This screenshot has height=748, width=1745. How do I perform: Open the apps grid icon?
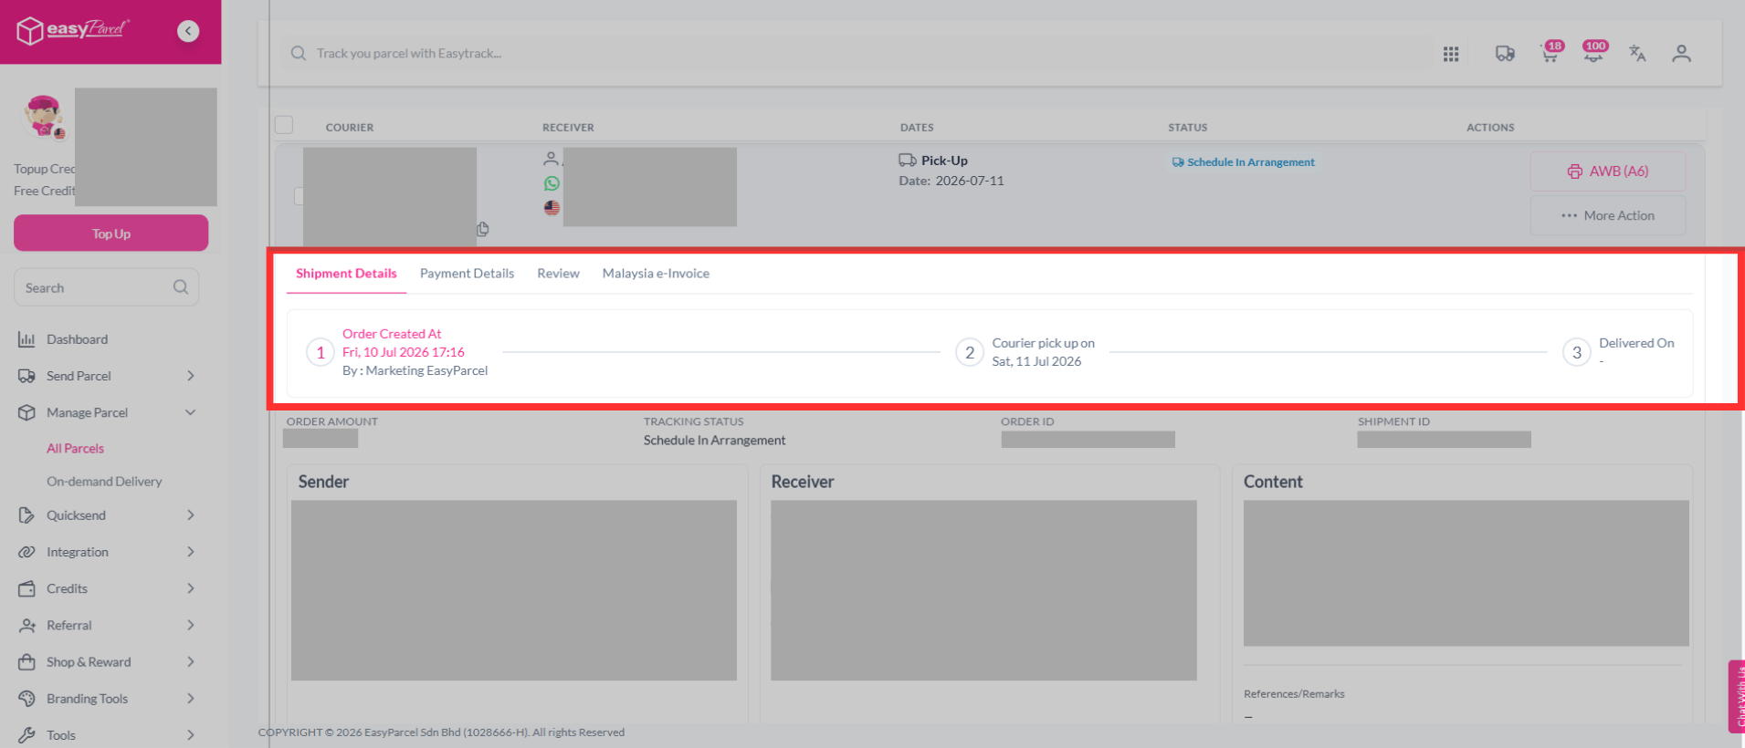click(1451, 54)
